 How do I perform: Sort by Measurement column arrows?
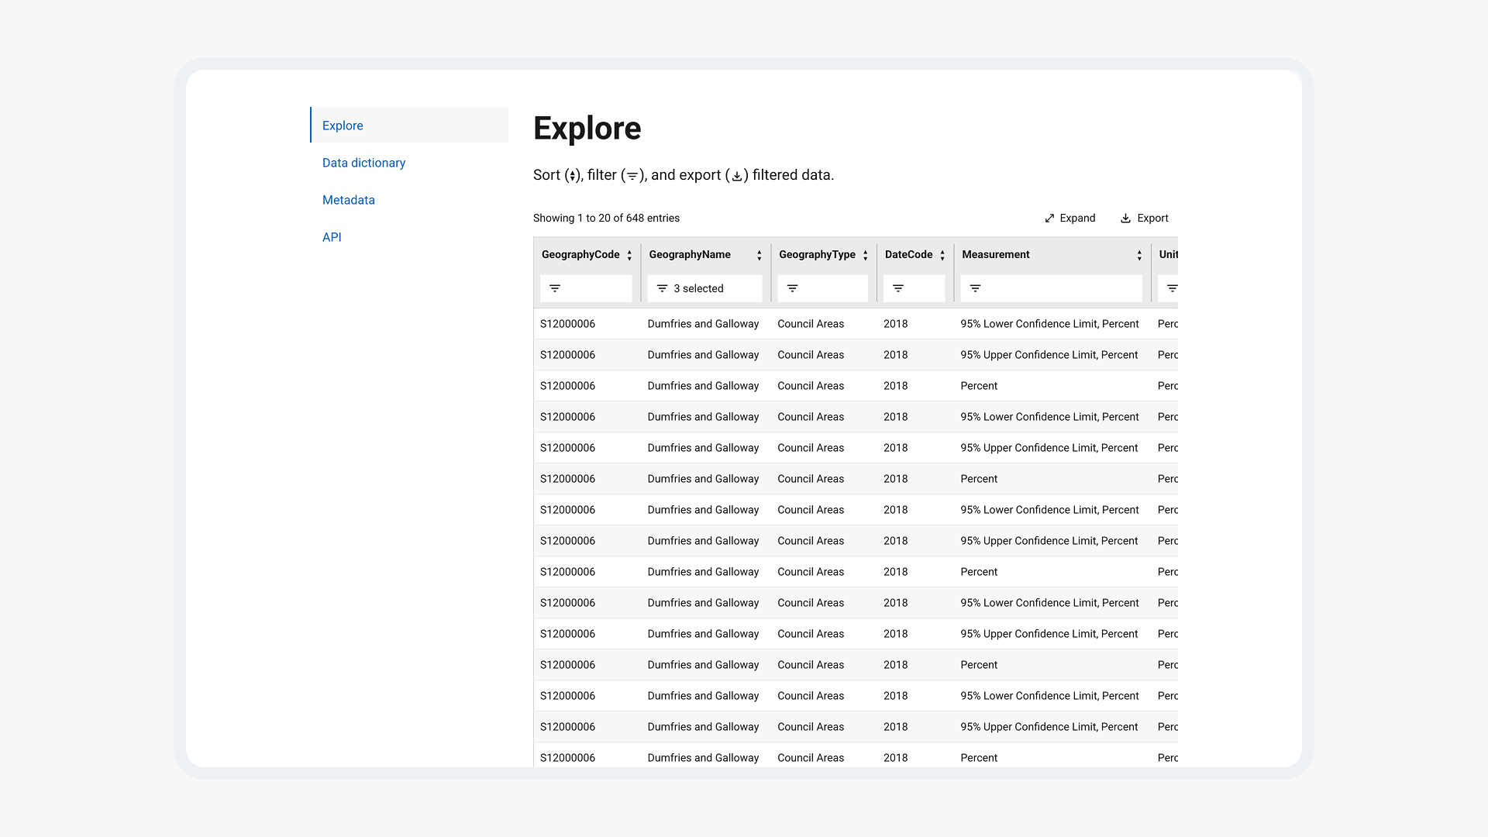1139,255
